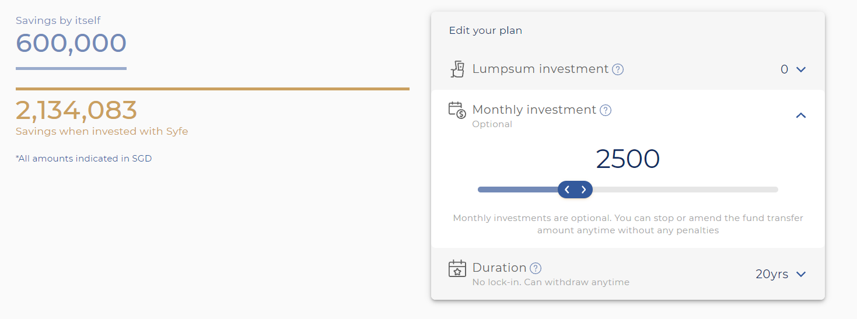Click the Duration calendar star icon
This screenshot has height=319, width=857.
tap(457, 268)
